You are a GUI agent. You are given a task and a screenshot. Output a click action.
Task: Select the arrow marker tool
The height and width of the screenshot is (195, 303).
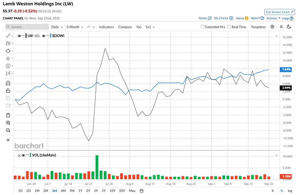tap(8, 59)
